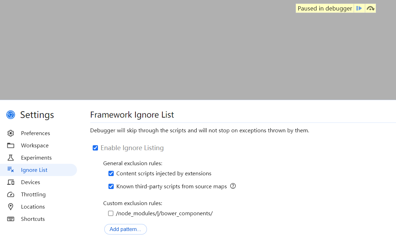Click the Shortcuts keyboard icon

pos(10,219)
